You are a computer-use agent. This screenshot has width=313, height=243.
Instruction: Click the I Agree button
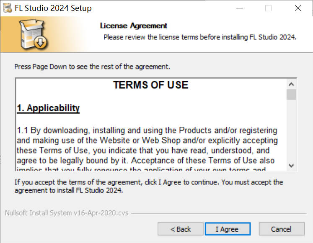227,229
